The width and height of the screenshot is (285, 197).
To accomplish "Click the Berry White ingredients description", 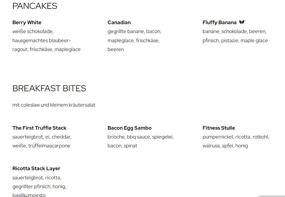I will click(x=46, y=40).
